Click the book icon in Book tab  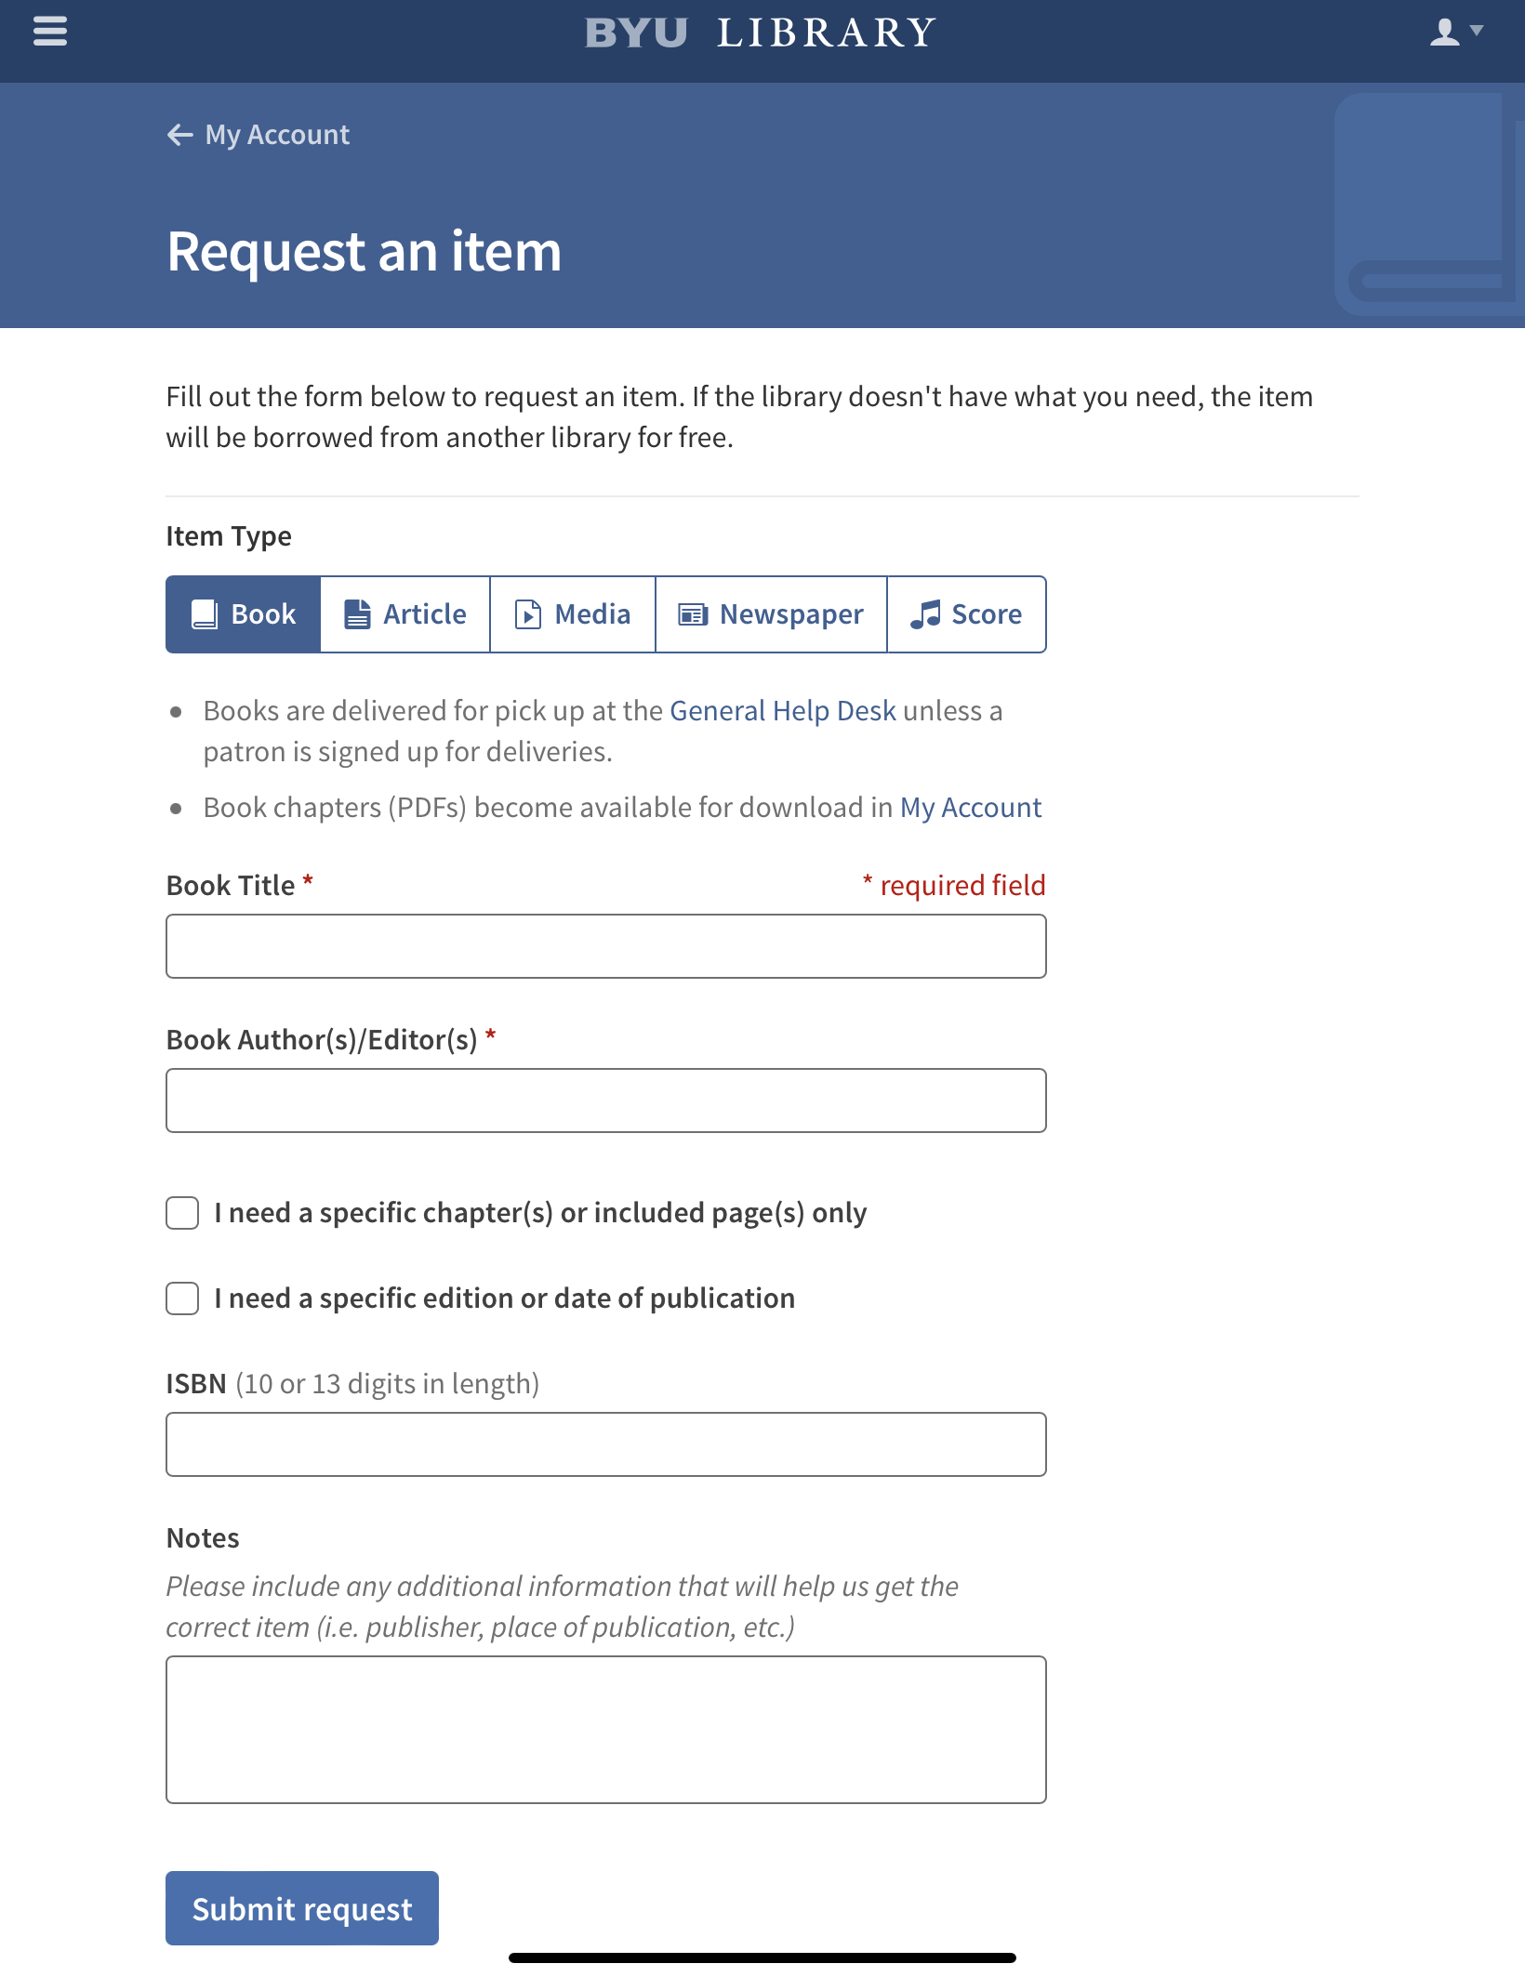[x=205, y=614]
